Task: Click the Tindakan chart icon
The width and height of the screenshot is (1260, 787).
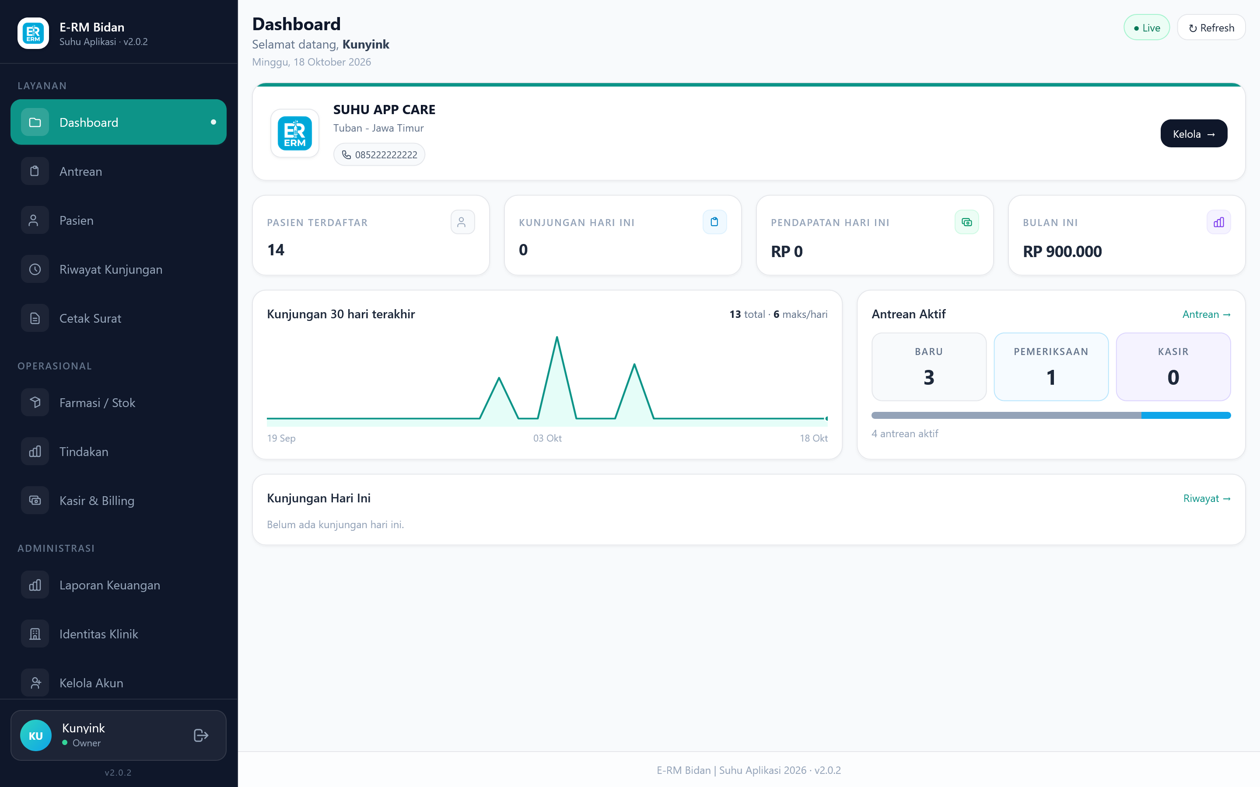Action: (x=35, y=451)
